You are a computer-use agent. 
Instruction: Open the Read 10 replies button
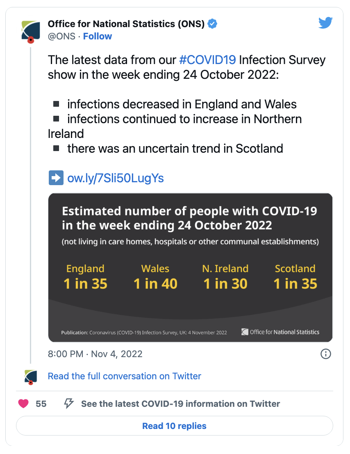coord(175,426)
